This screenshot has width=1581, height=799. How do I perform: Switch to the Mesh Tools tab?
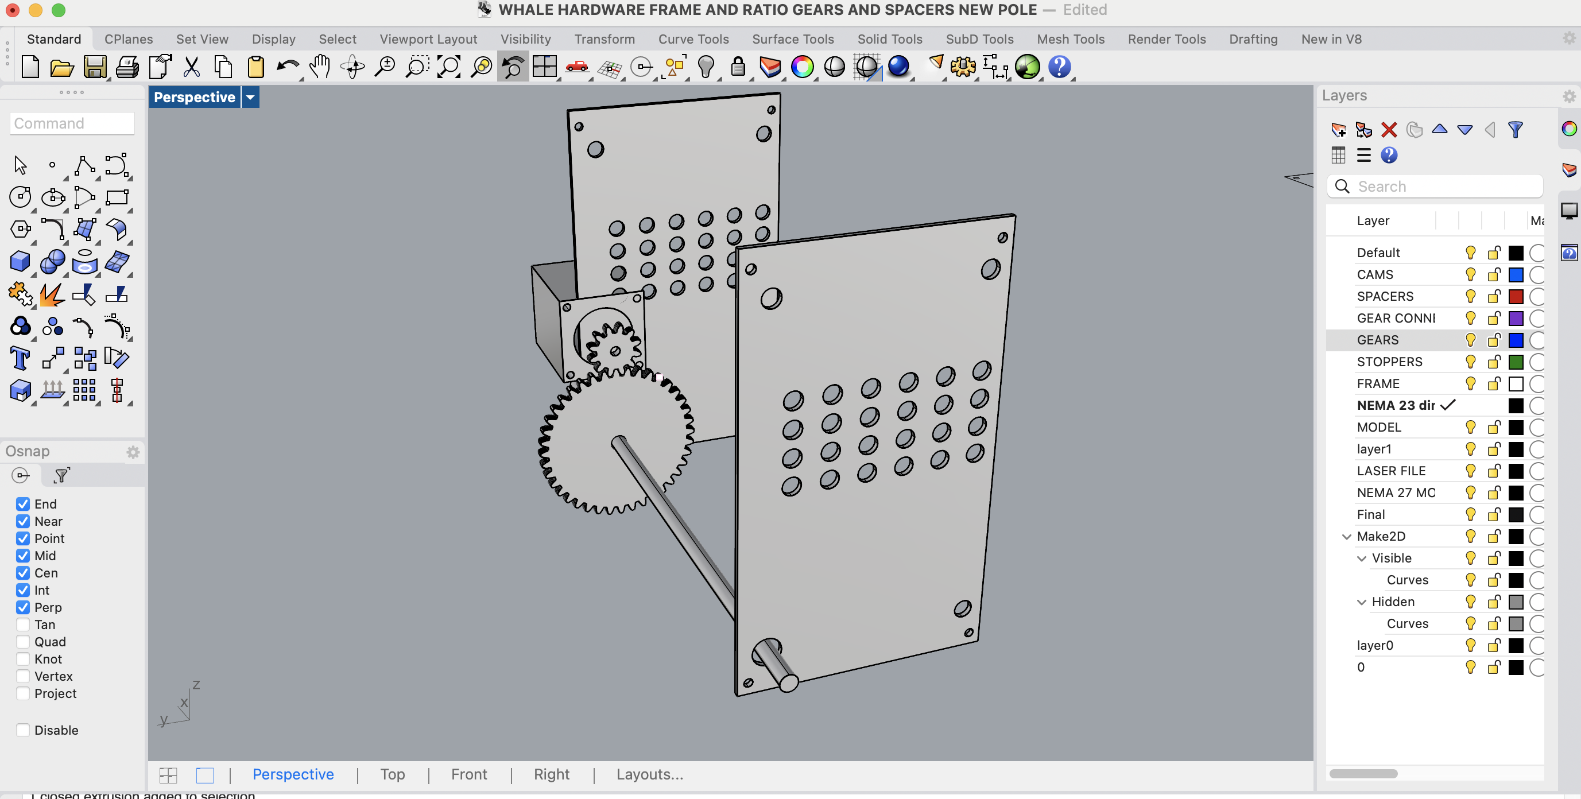(x=1071, y=38)
